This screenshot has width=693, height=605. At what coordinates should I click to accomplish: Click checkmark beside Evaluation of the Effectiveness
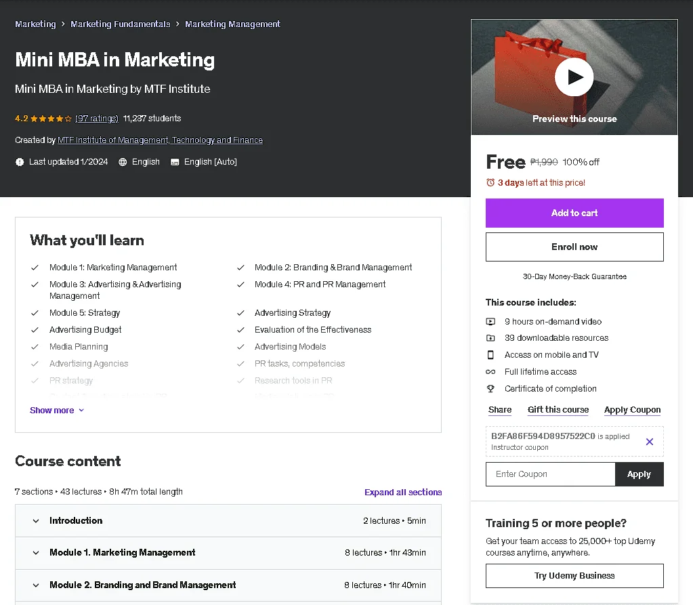pos(240,330)
